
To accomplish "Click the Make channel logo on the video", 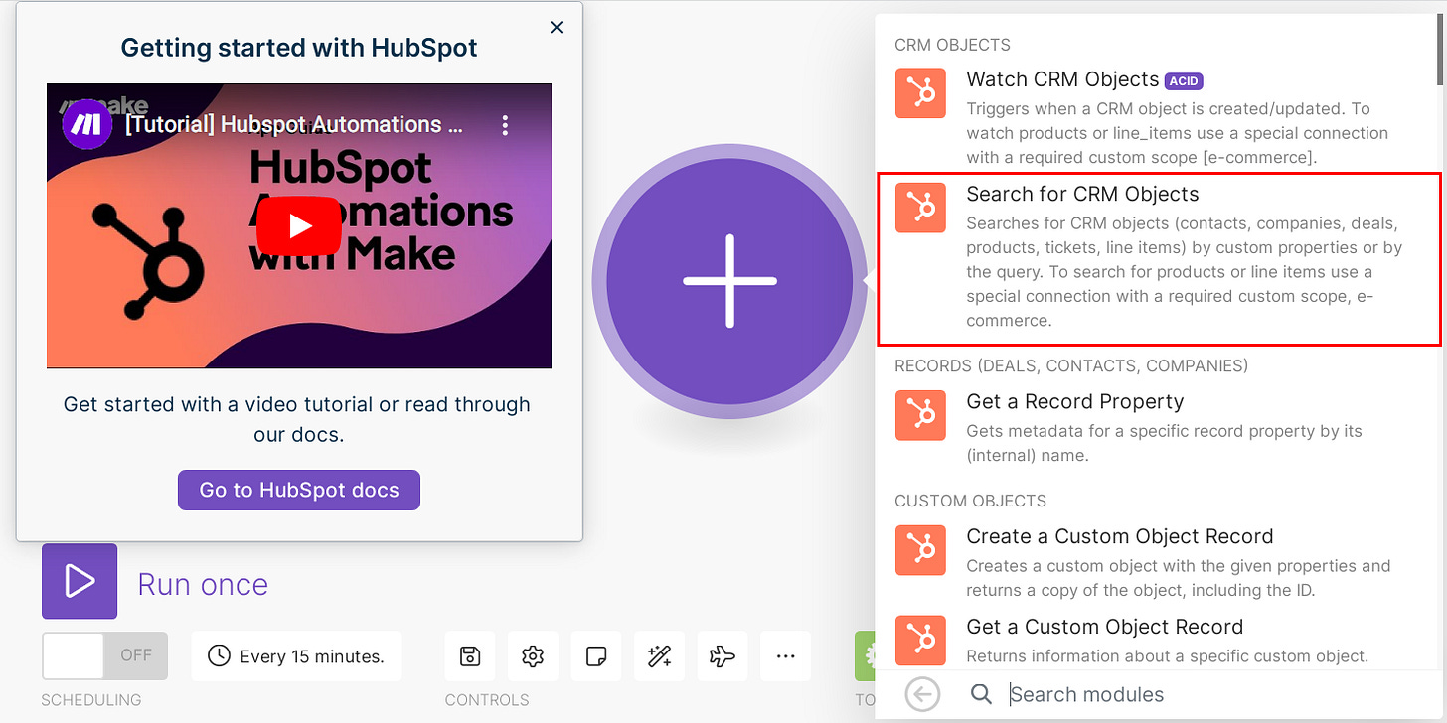I will pos(87,124).
